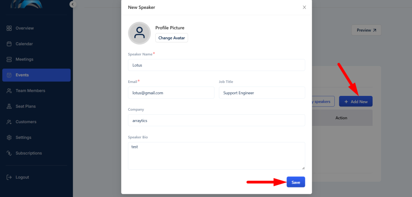Viewport: 412px width, 197px height.
Task: Click the Settings gear icon
Action: (x=9, y=138)
